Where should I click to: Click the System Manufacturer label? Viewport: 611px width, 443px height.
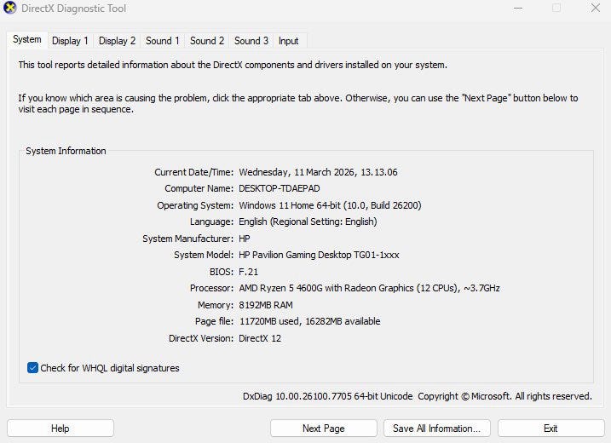tap(187, 239)
